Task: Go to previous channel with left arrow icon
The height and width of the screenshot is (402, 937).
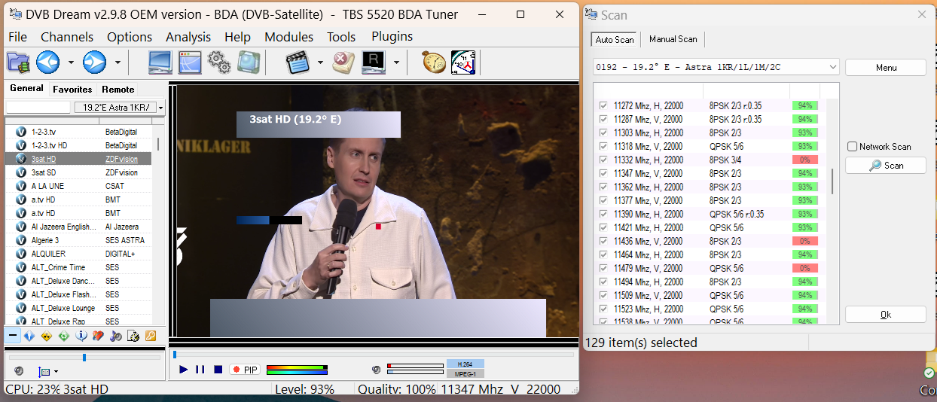Action: 48,62
